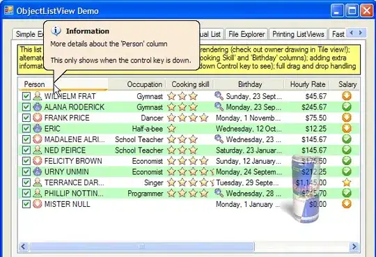Screen dimensions: 376x257
Task: Show more tabs with the right arrow
Action: tap(361, 33)
